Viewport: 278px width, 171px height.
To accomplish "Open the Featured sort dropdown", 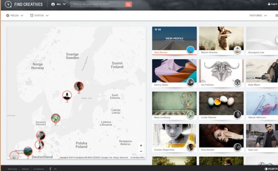I will click(x=258, y=16).
